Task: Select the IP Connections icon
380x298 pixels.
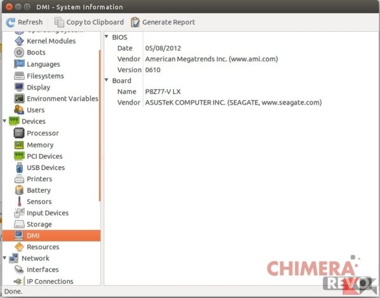Action: point(19,282)
